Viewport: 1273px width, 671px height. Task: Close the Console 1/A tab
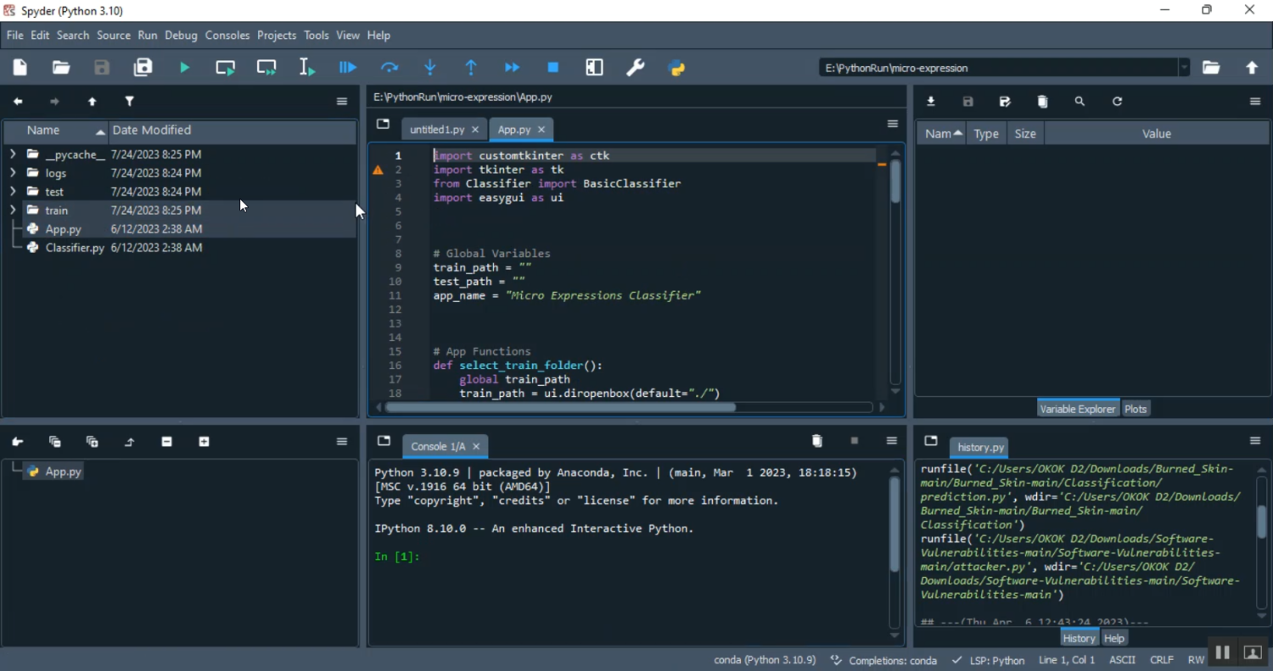(476, 446)
